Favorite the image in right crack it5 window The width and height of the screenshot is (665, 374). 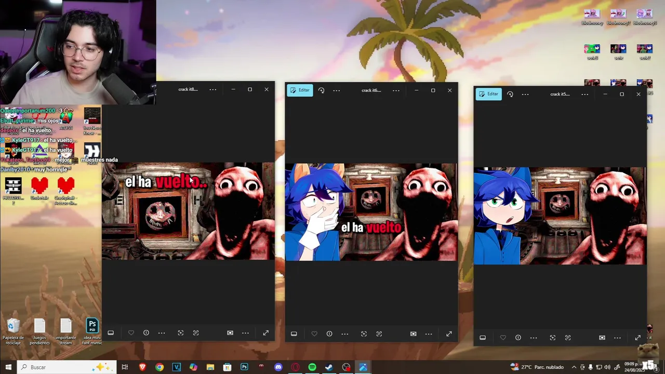[503, 338]
